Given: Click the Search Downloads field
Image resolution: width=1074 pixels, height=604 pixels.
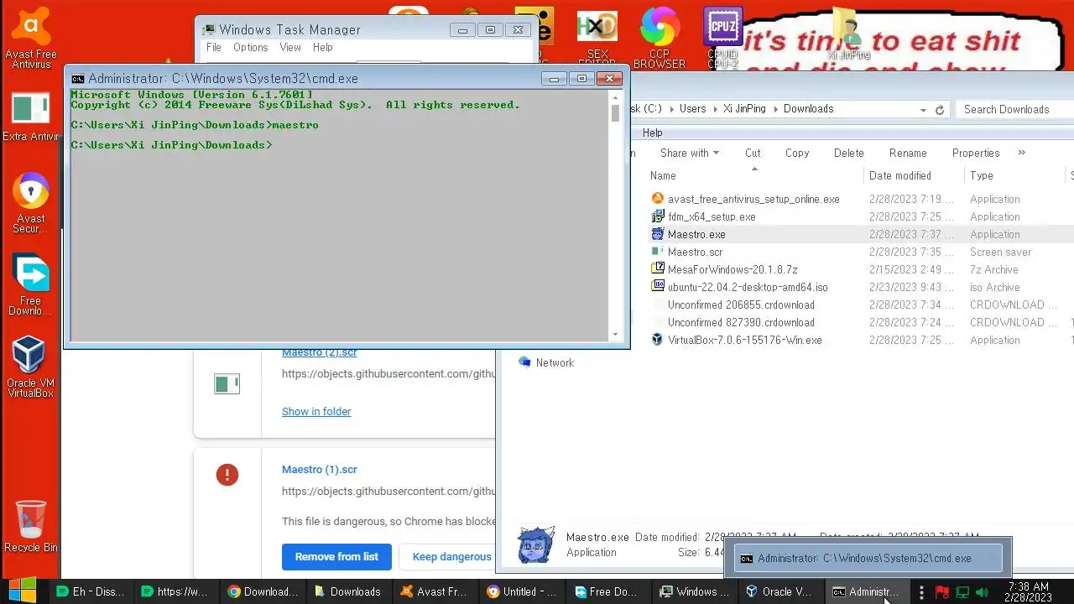Looking at the screenshot, I should pos(1014,109).
